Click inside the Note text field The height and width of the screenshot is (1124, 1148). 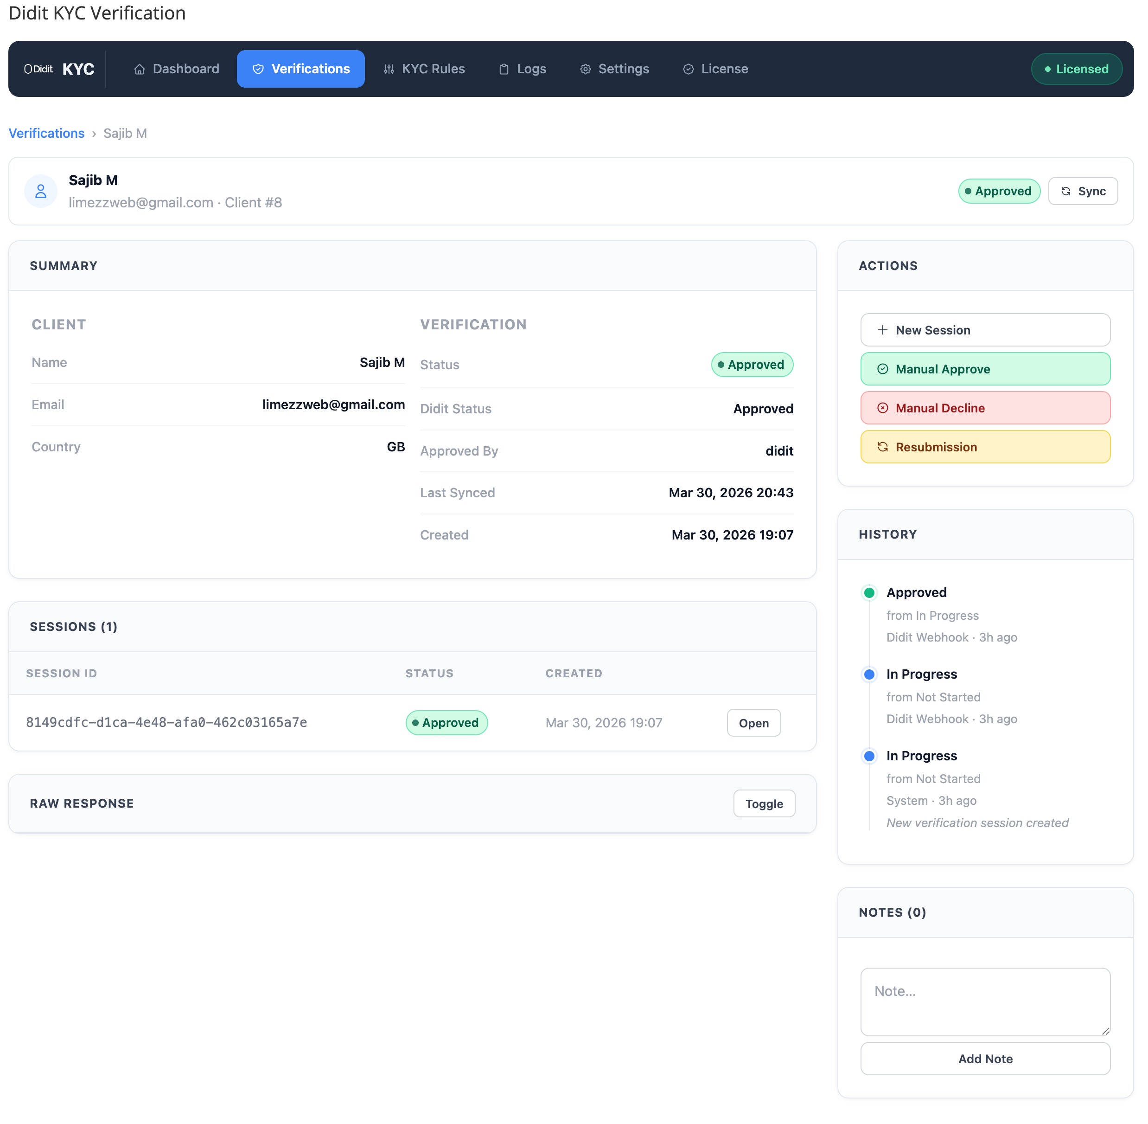click(985, 1002)
